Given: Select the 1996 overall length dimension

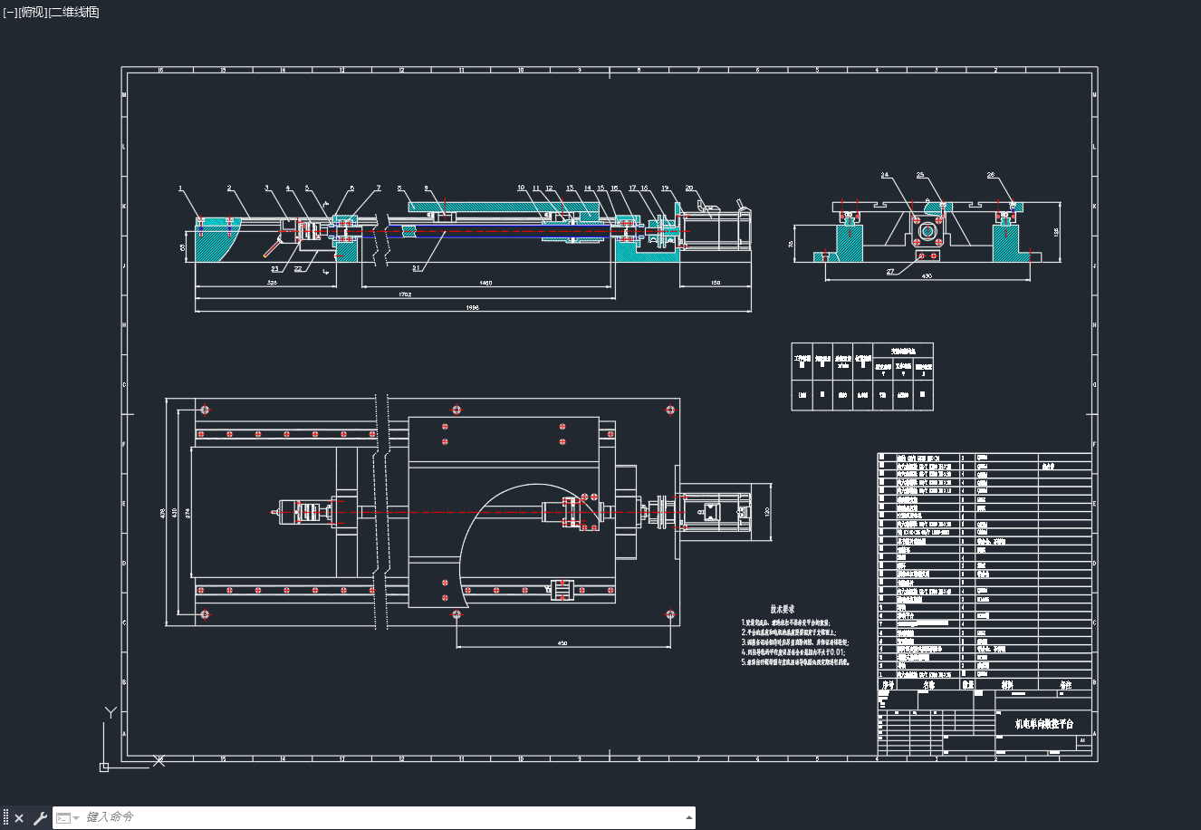Looking at the screenshot, I should (x=473, y=308).
